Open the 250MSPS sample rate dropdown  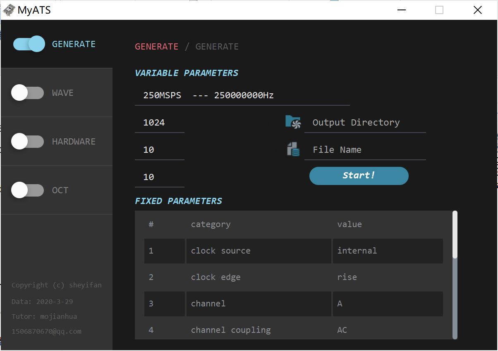(242, 95)
